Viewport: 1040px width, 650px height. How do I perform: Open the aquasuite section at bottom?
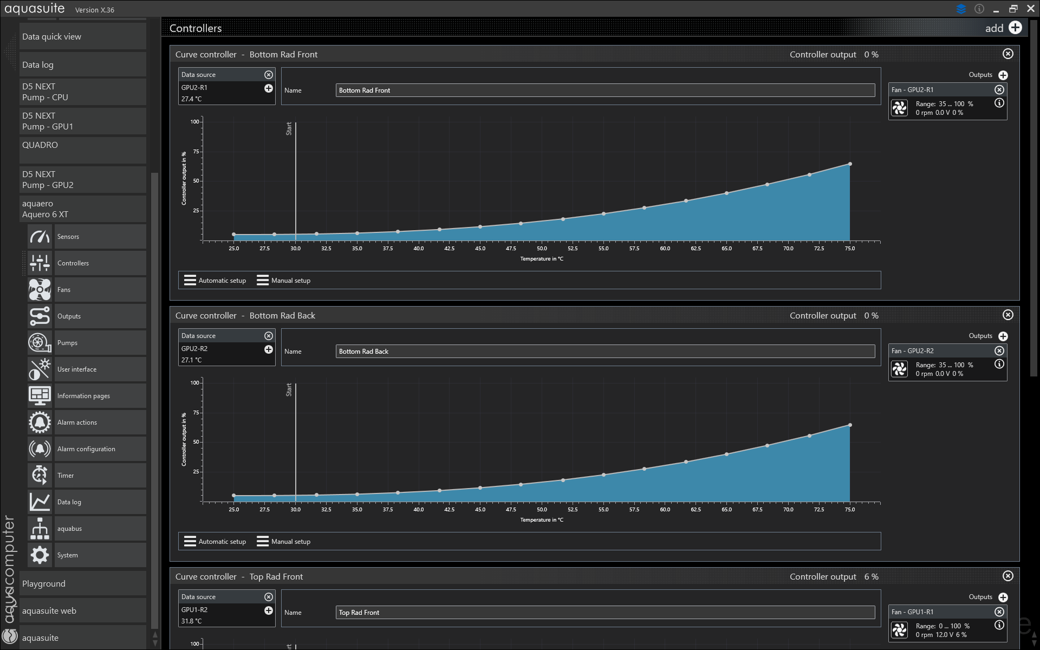click(83, 638)
